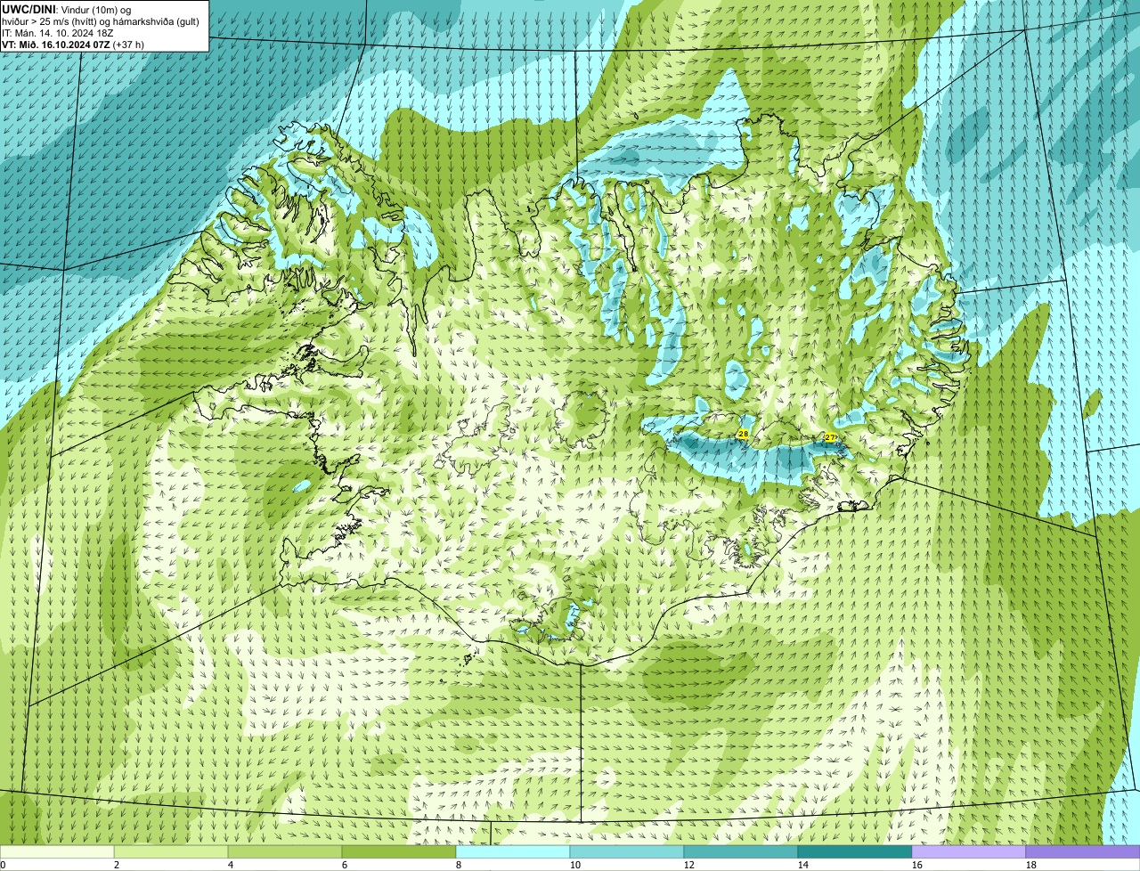Viewport: 1140px width, 871px height.
Task: Click the legend tick label '6'
Action: pyautogui.click(x=345, y=865)
